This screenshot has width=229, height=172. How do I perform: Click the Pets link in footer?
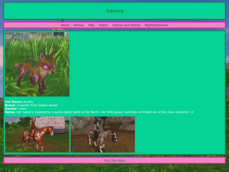(x=114, y=161)
